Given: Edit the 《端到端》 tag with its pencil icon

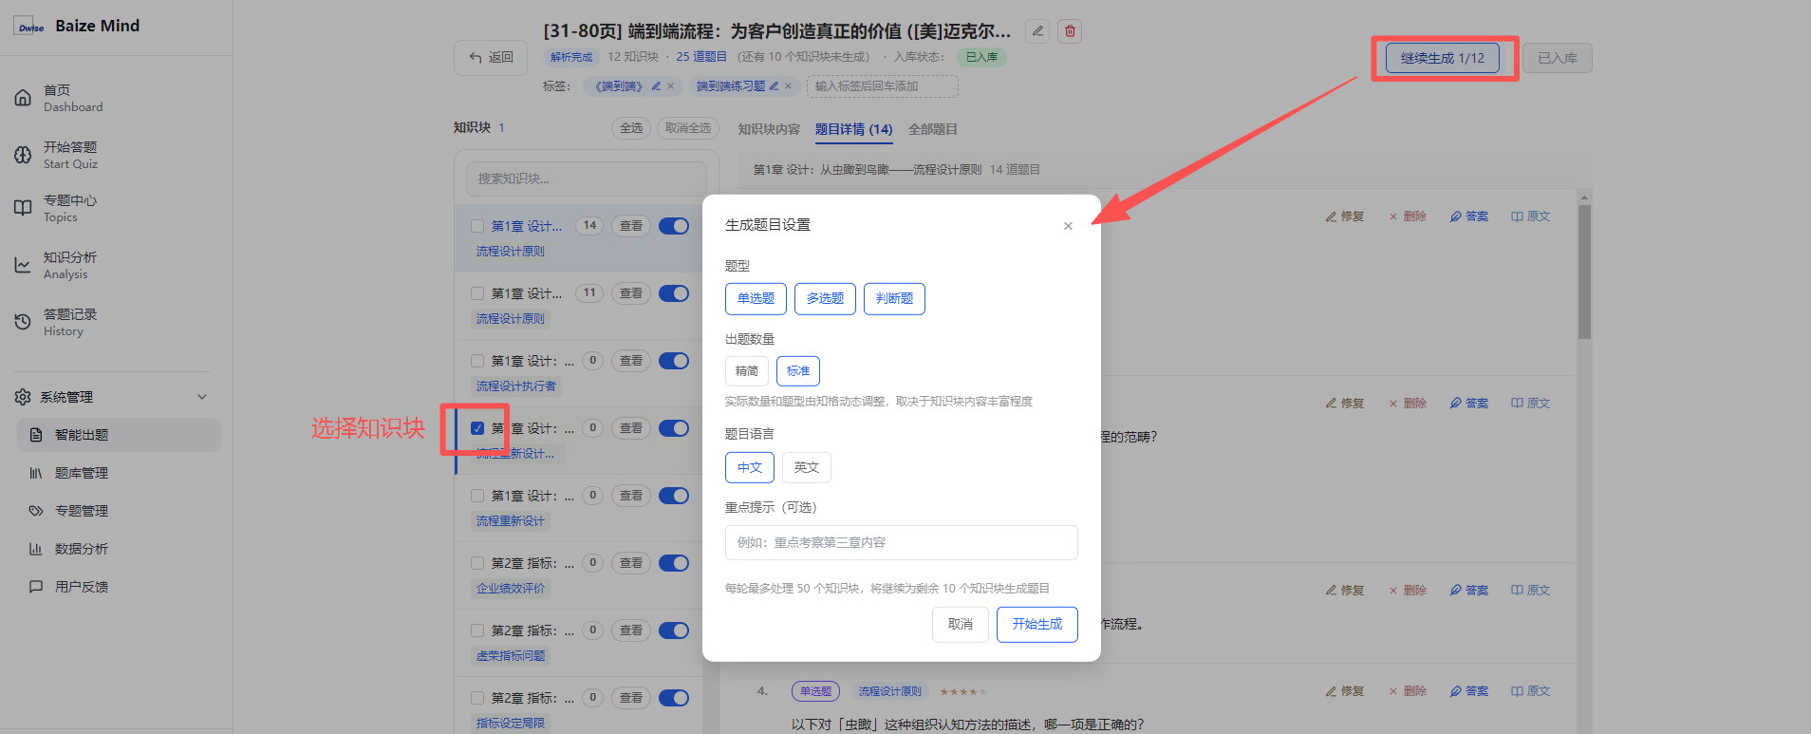Looking at the screenshot, I should (x=656, y=86).
